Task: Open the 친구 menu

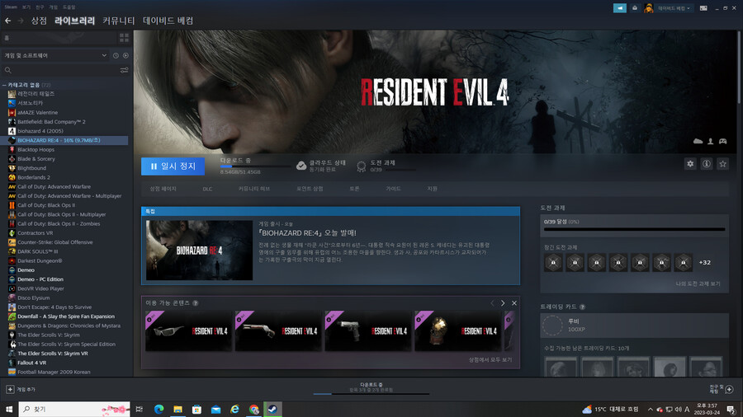Action: (40, 7)
